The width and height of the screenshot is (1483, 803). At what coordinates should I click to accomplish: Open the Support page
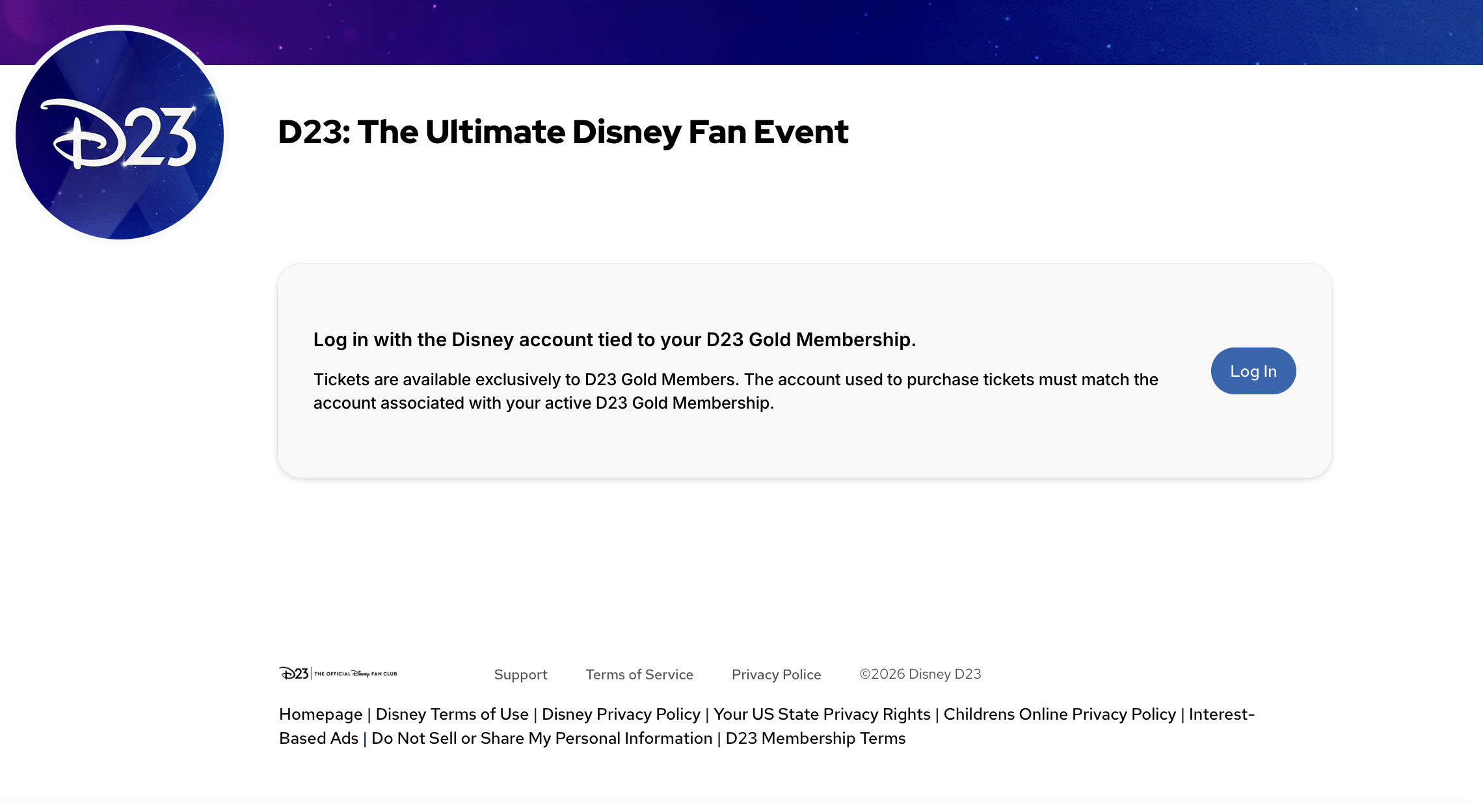tap(520, 674)
